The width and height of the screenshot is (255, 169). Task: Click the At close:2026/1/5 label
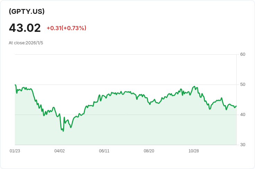26,43
